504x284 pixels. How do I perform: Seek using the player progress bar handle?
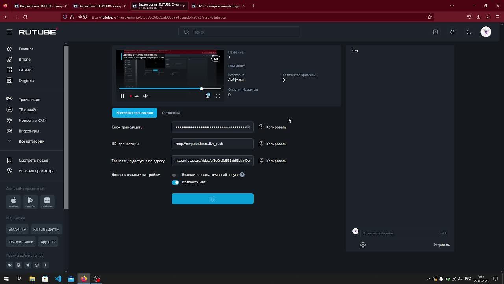[x=202, y=89]
